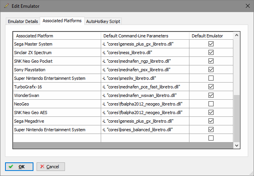The width and height of the screenshot is (254, 176).
Task: Select the NeoGeo platform cell
Action: (x=57, y=104)
